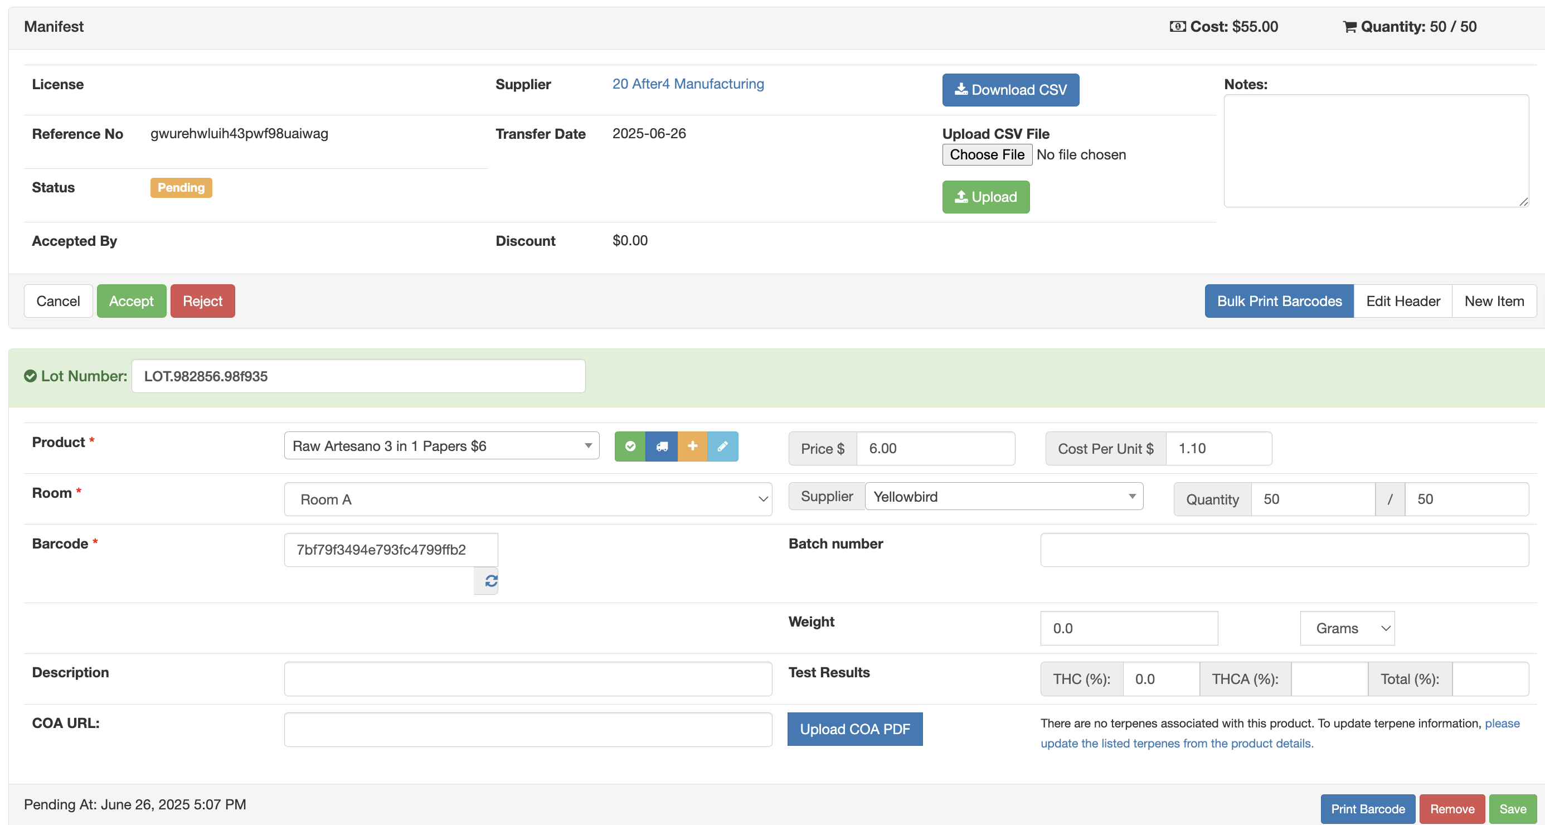
Task: Click the Cancel button
Action: pyautogui.click(x=58, y=301)
